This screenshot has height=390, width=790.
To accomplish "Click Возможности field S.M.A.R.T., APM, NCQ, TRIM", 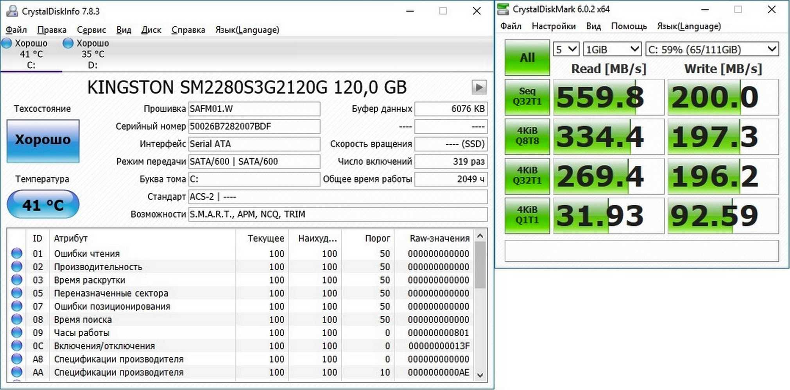I will [338, 214].
